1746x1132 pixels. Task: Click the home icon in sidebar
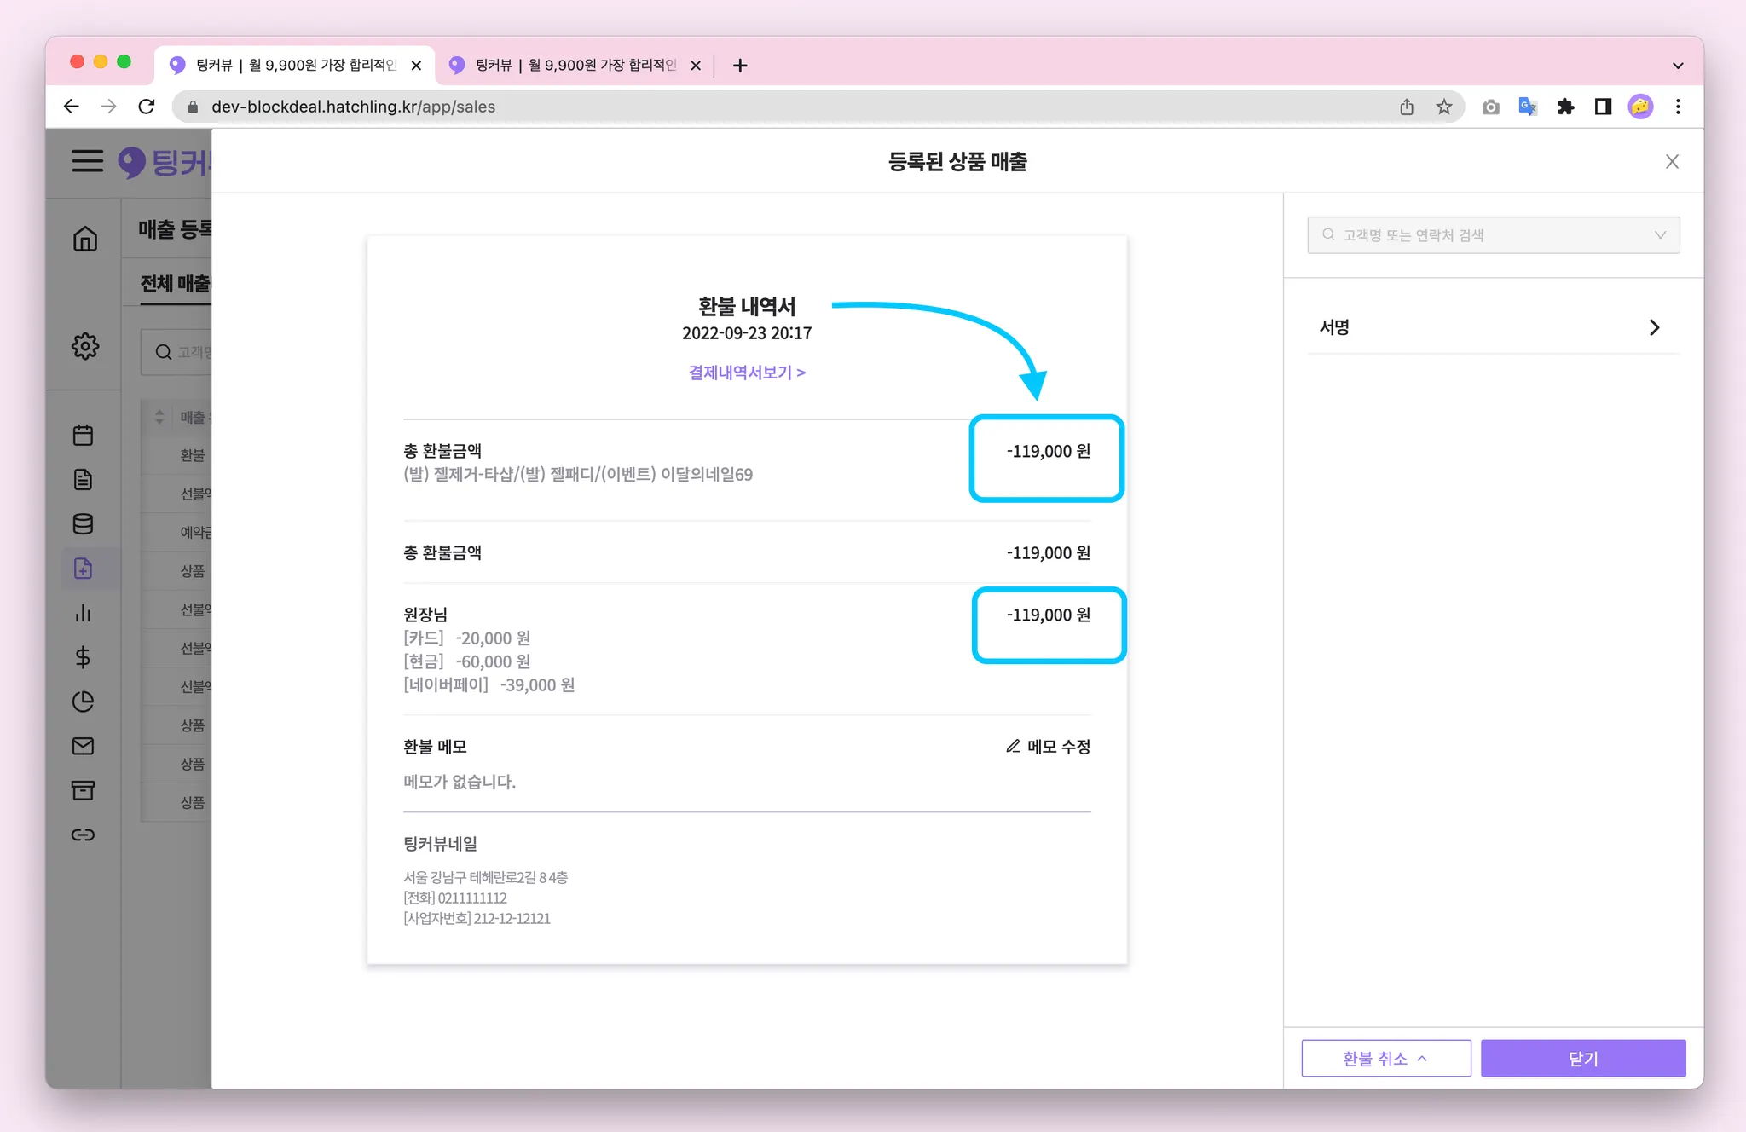coord(84,239)
